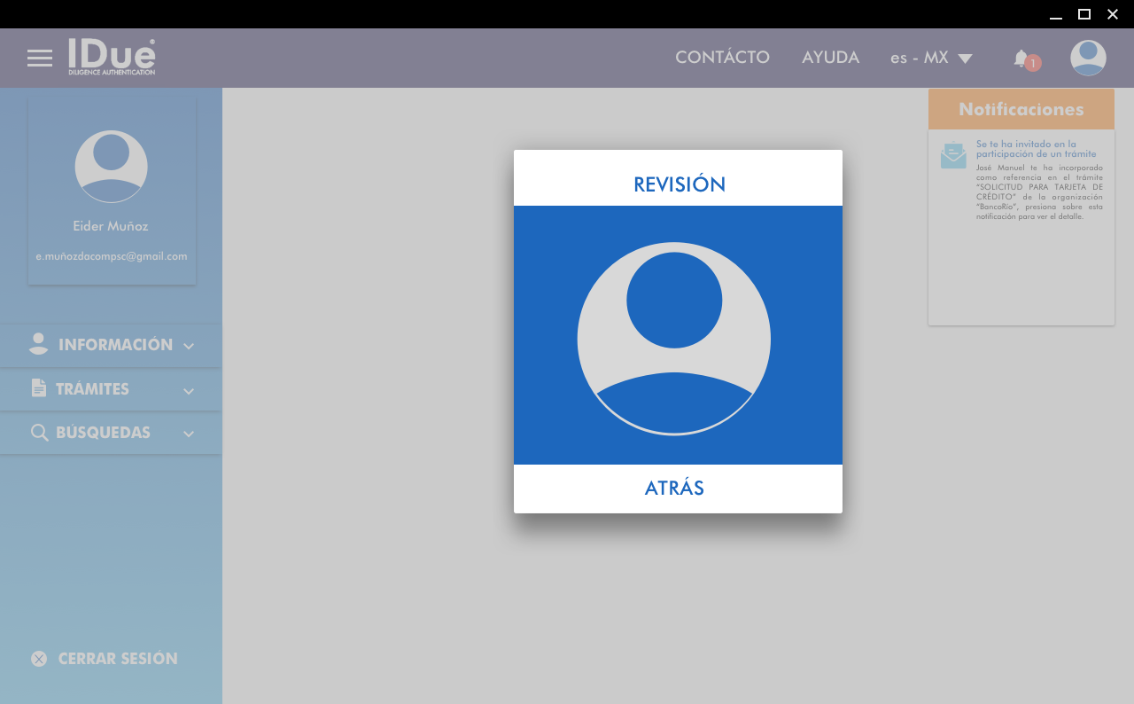Image resolution: width=1134 pixels, height=704 pixels.
Task: Click the envelope icon in notifications
Action: [x=953, y=155]
